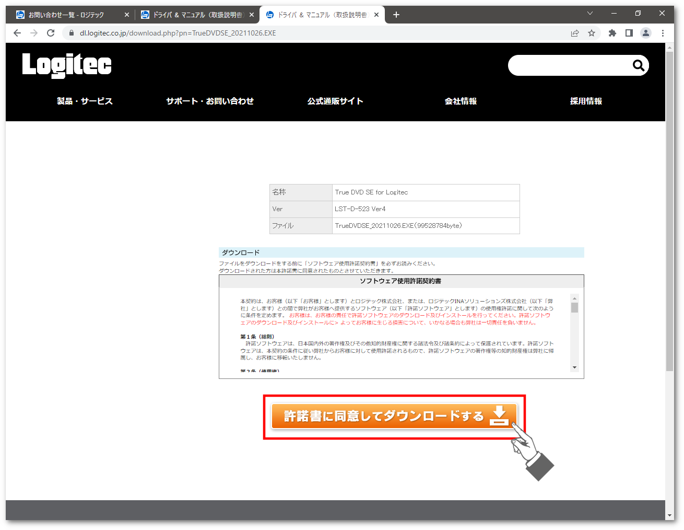The width and height of the screenshot is (684, 530).
Task: Bookmark this page with star icon
Action: (592, 33)
